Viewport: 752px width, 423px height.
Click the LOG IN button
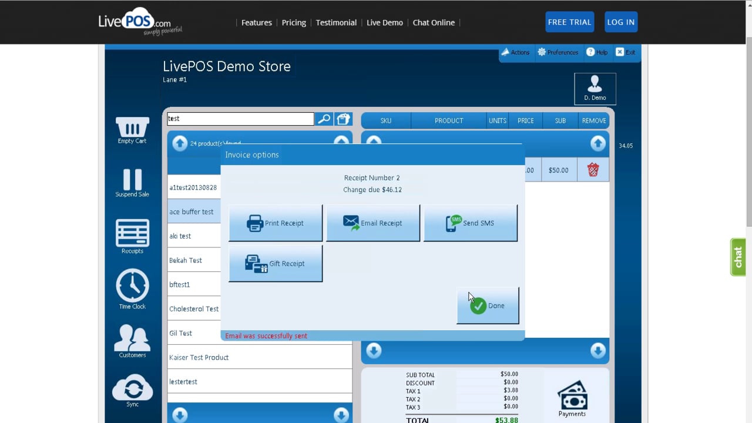pos(620,22)
